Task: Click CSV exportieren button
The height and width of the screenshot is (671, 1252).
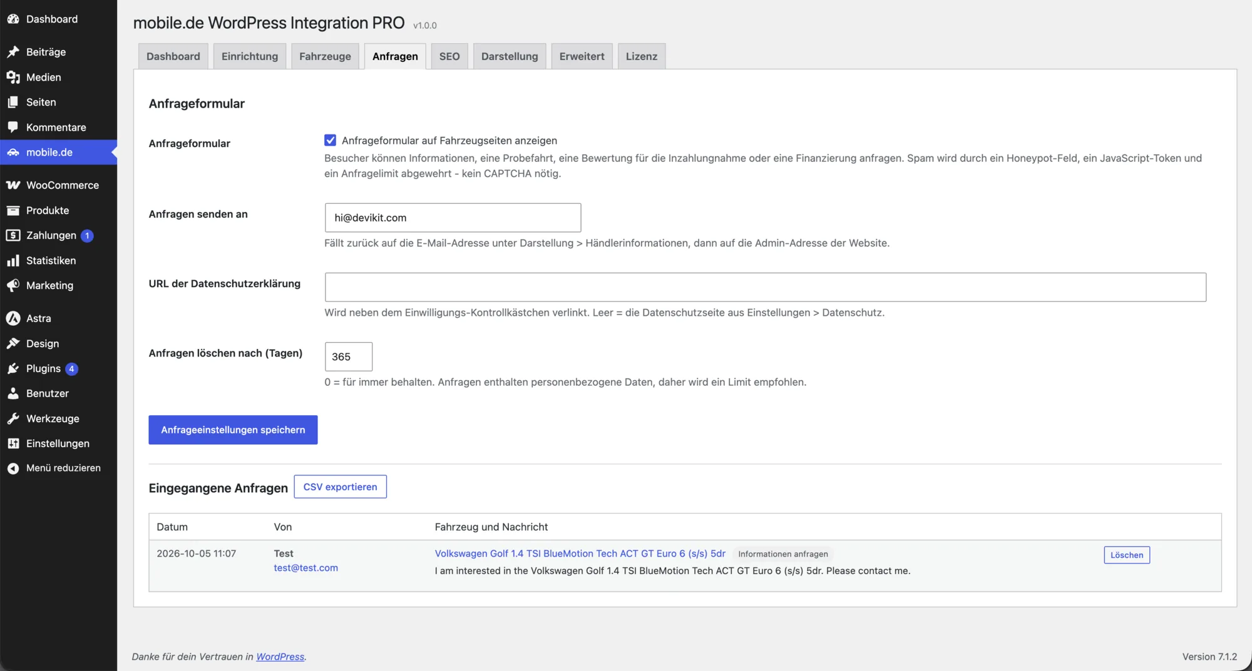Action: pyautogui.click(x=340, y=487)
